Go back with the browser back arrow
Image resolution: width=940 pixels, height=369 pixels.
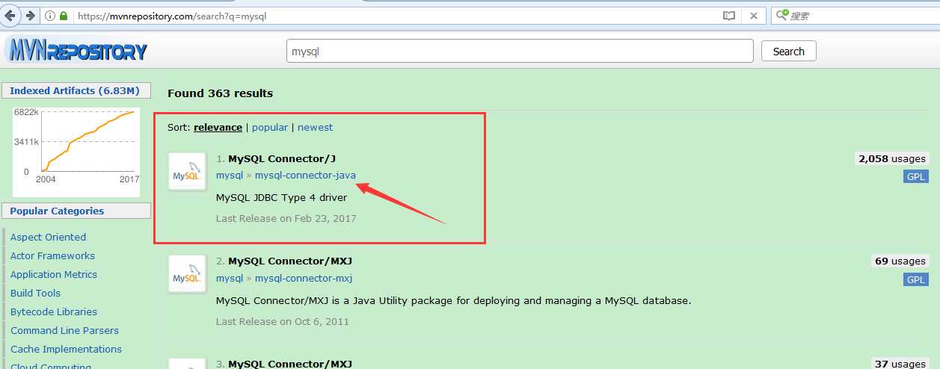[10, 15]
